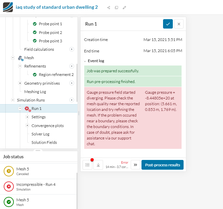This screenshot has height=209, width=223.
Task: Click the edit project name pencil icon
Action: coord(125,7)
